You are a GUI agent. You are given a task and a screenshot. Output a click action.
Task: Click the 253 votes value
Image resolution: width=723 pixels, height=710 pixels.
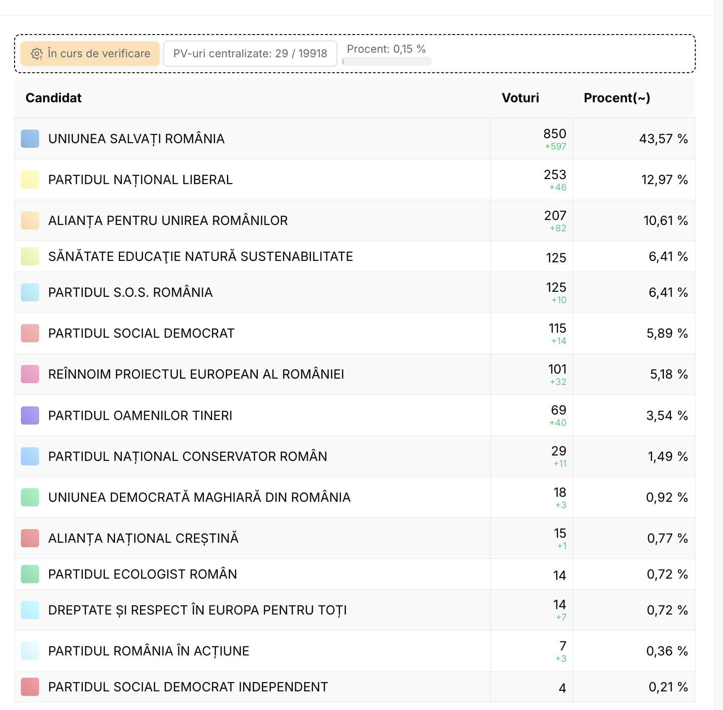(555, 175)
